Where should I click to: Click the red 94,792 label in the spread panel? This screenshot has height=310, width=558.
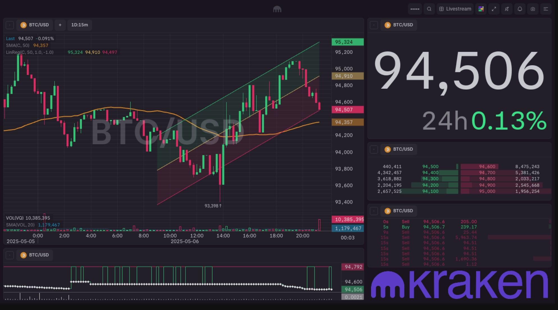353,267
